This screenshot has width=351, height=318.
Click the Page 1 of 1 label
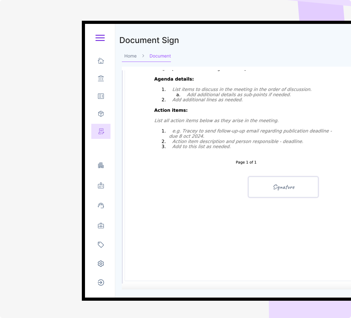pos(246,162)
